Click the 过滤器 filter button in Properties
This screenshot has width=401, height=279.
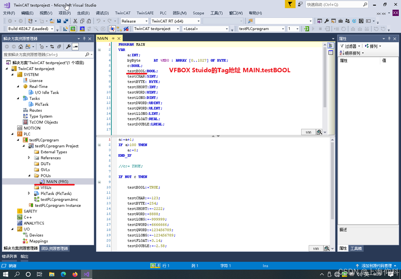tap(350, 46)
